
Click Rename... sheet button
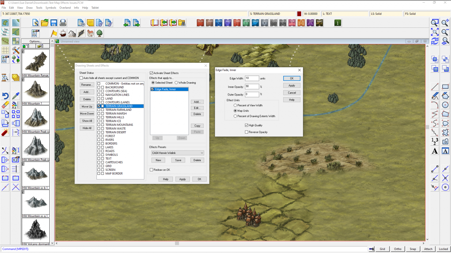pyautogui.click(x=87, y=85)
